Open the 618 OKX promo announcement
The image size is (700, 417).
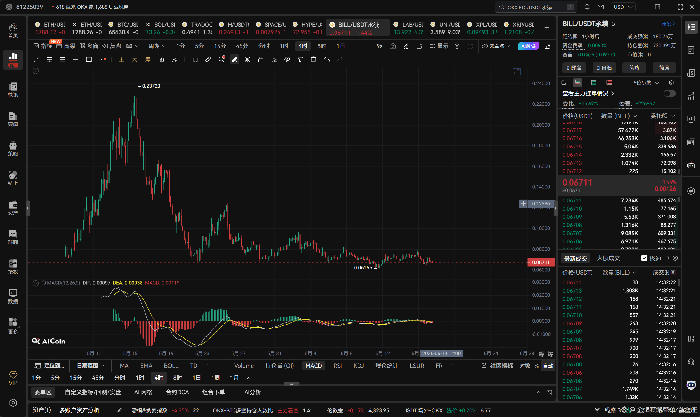(92, 7)
